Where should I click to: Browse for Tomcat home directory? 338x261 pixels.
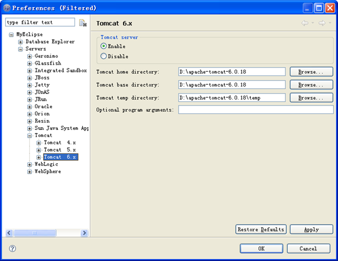coord(311,72)
